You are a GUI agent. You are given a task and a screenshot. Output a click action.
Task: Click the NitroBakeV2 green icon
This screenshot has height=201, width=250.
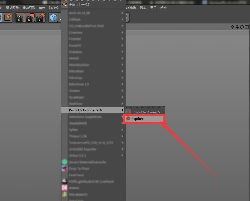pos(65,194)
